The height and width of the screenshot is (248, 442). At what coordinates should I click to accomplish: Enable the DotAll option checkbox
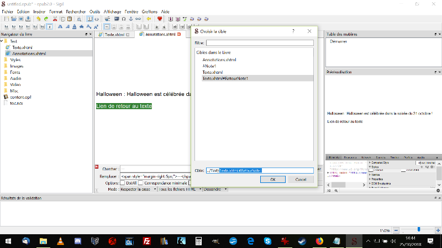tap(123, 183)
